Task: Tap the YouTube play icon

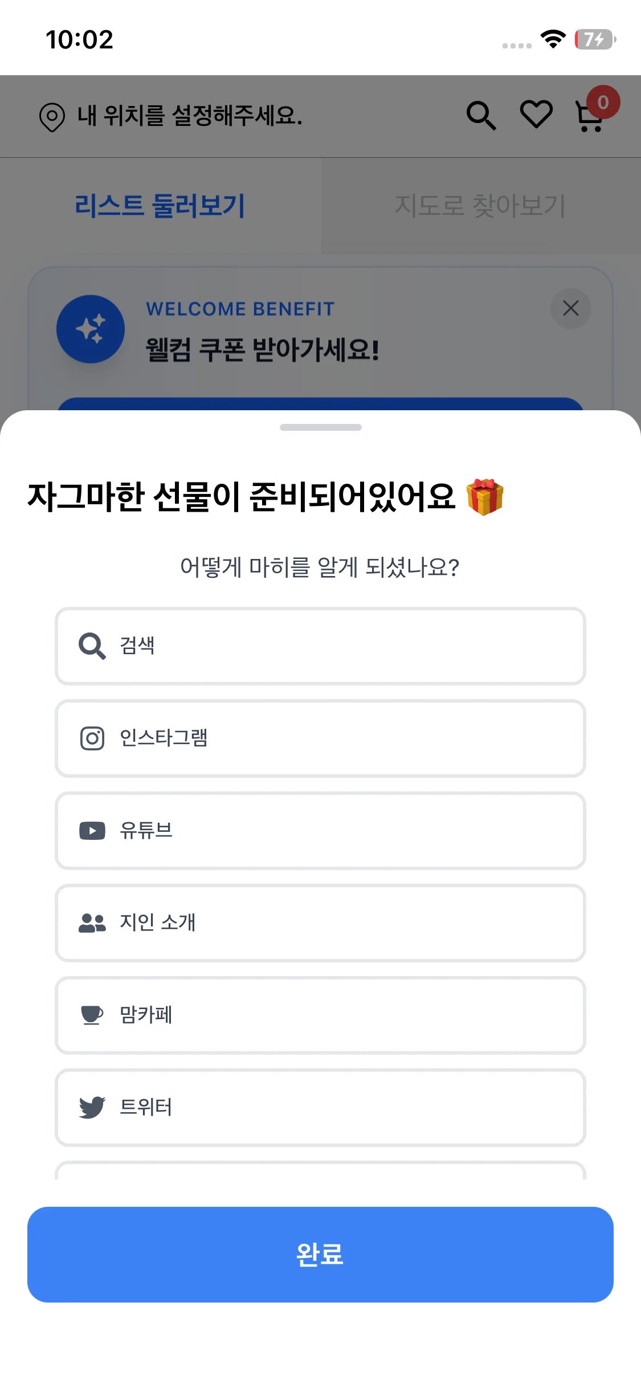Action: [x=92, y=831]
